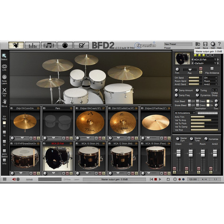Toggle the MIDI Select box
Image resolution: width=224 pixels, height=224 pixels.
click(4, 151)
